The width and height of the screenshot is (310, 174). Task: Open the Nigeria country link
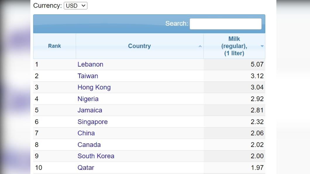coord(88,99)
